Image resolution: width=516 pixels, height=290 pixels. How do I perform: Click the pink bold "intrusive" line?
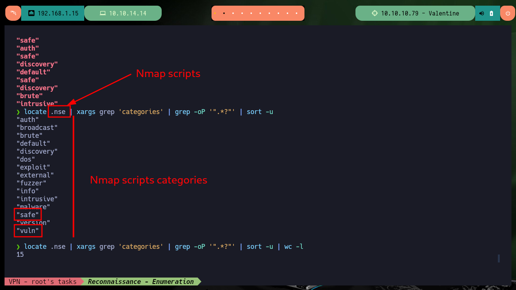[37, 103]
